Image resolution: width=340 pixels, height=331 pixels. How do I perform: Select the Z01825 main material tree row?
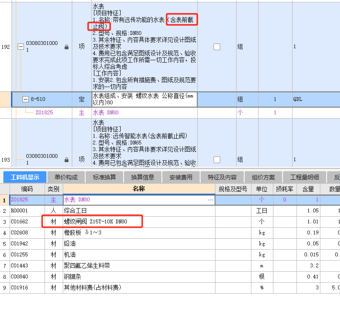pos(170,112)
